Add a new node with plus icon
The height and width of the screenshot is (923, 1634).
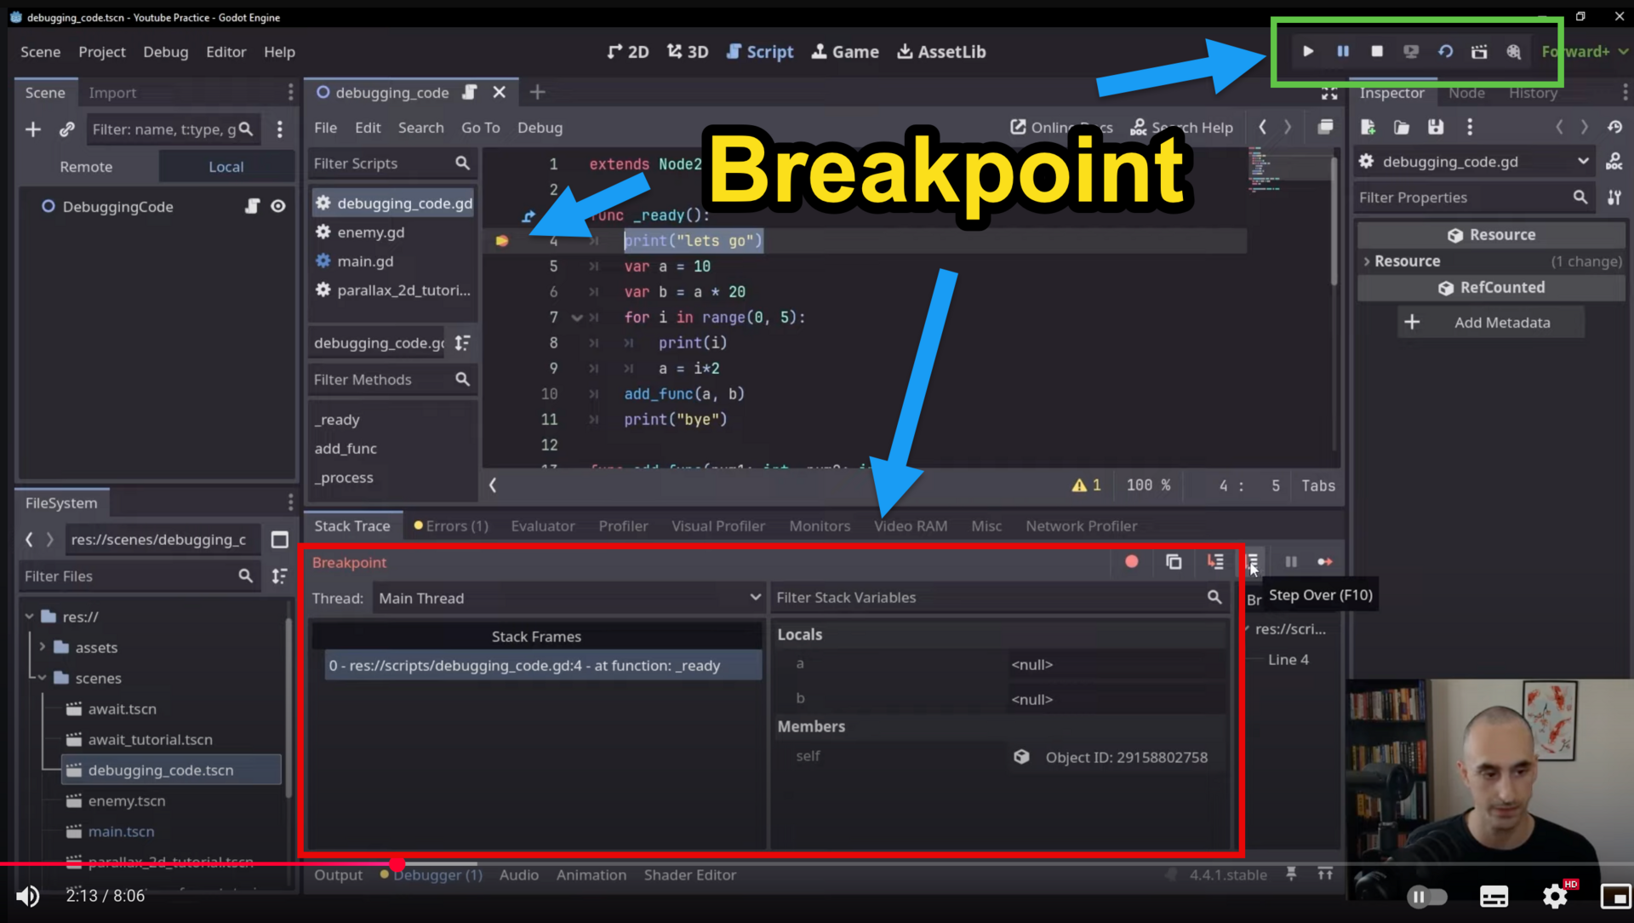pos(33,129)
